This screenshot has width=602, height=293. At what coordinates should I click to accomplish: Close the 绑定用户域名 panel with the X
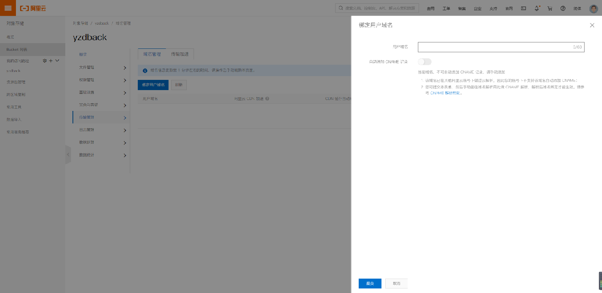click(x=592, y=25)
